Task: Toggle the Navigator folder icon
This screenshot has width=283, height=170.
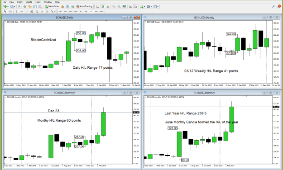Action: [x=30, y=6]
